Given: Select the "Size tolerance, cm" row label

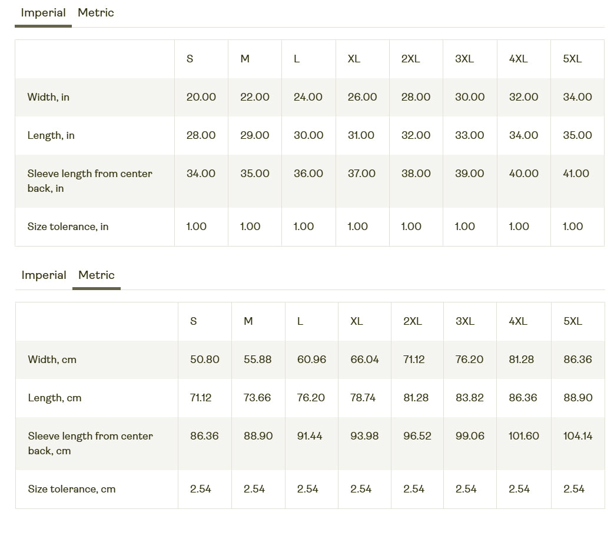Looking at the screenshot, I should point(72,489).
